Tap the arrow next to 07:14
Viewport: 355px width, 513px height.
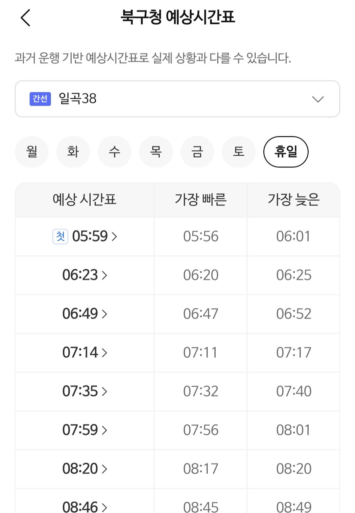105,353
